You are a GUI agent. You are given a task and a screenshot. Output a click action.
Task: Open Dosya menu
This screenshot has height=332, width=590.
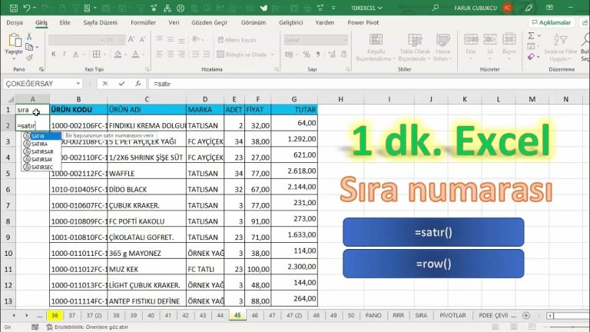point(15,22)
